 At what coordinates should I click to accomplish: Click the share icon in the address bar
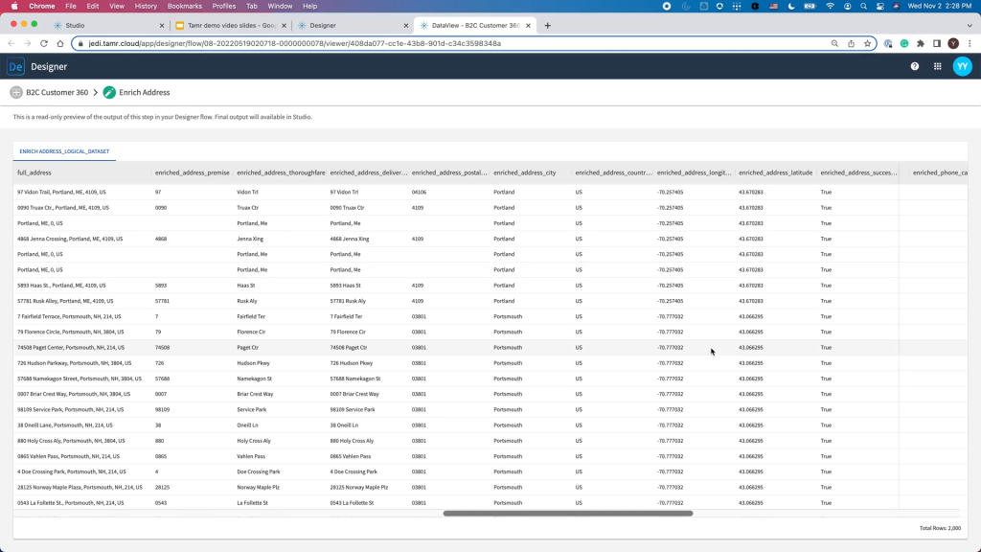pyautogui.click(x=850, y=43)
